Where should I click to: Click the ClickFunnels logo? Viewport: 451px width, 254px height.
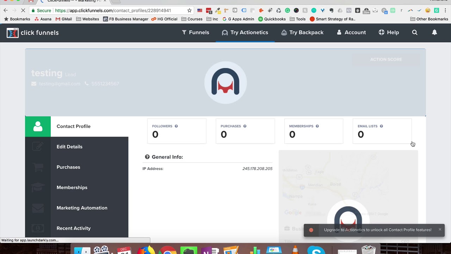(x=32, y=33)
